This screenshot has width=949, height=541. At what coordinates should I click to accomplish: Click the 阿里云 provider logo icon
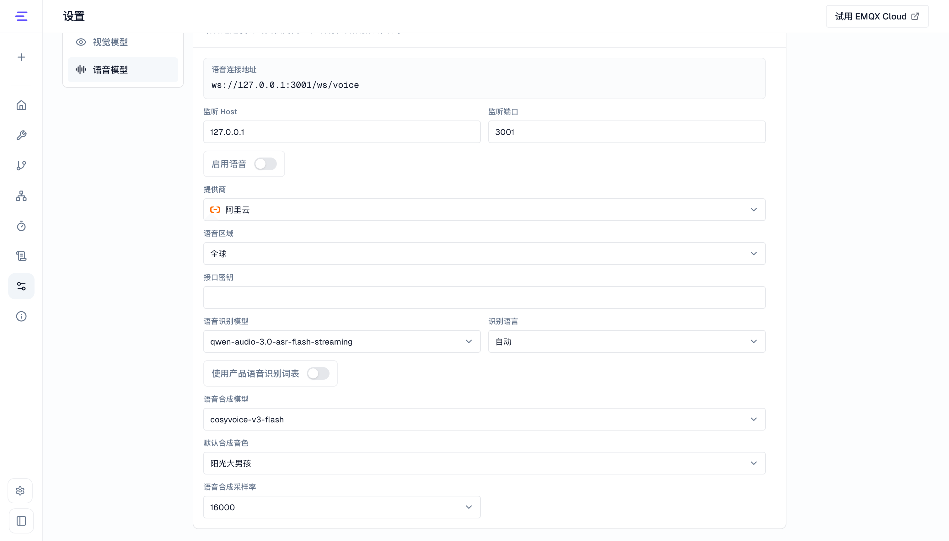pos(215,210)
